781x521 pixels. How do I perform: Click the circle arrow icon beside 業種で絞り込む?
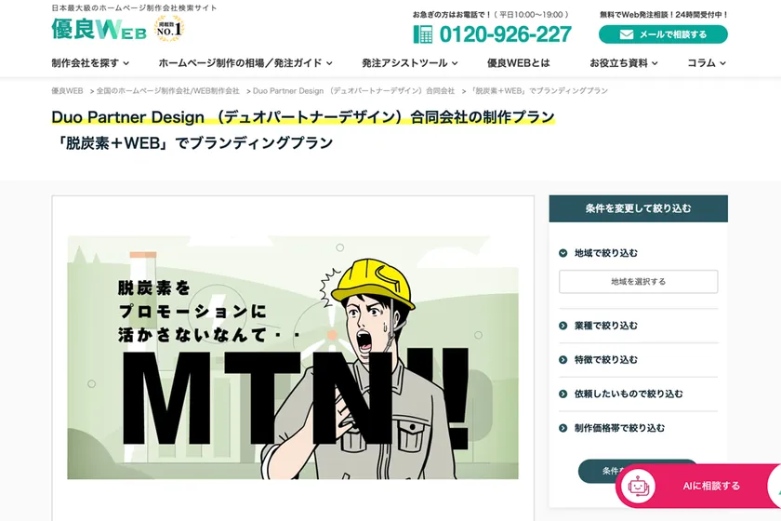(563, 326)
